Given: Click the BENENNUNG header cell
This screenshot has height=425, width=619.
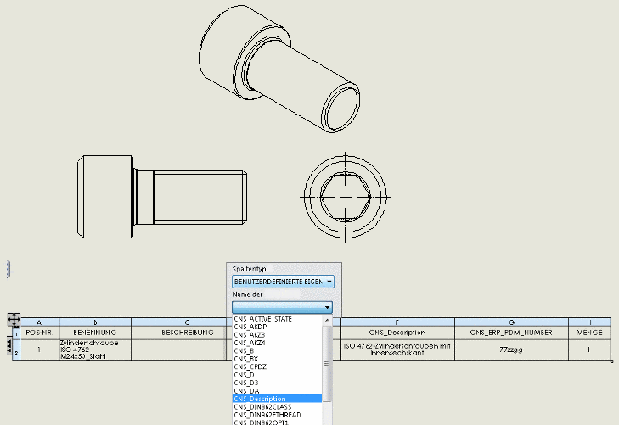Looking at the screenshot, I should click(x=95, y=333).
